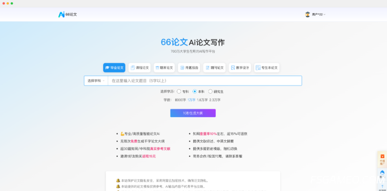The width and height of the screenshot is (387, 191).
Task: Click the user avatar graduation icon
Action: click(x=307, y=15)
